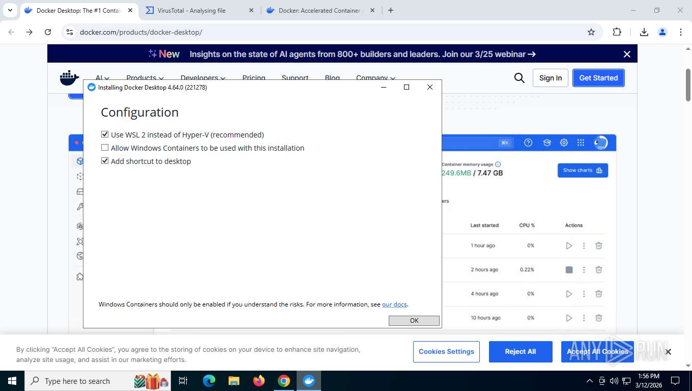Viewport: 692px width, 391px height.
Task: Open the tab search dropdown arrow
Action: (10, 10)
